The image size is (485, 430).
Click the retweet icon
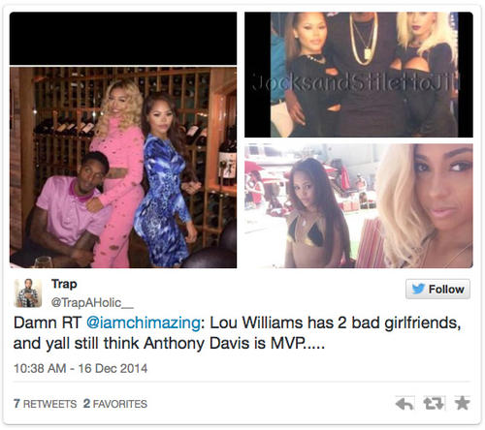[434, 403]
